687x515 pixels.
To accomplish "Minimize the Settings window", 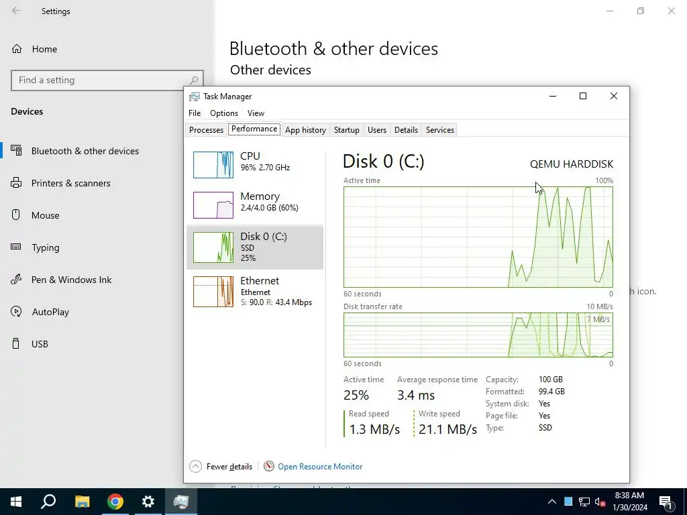I will pyautogui.click(x=609, y=11).
